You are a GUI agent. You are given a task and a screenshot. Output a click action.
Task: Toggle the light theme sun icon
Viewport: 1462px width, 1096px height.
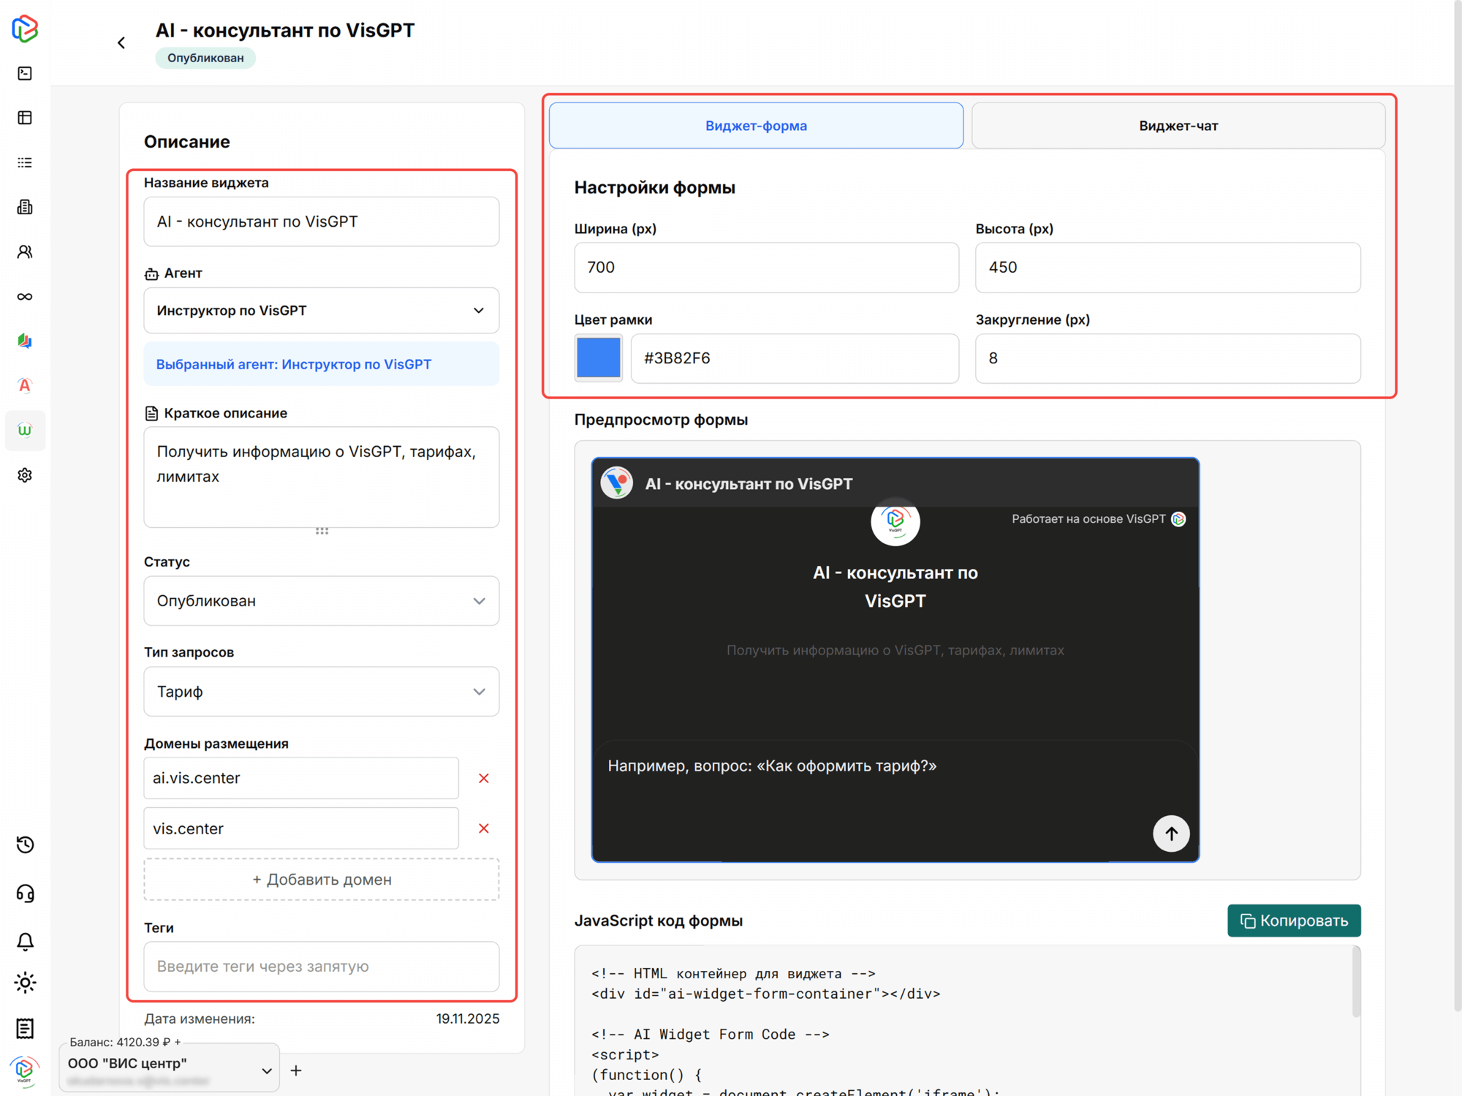coord(25,983)
